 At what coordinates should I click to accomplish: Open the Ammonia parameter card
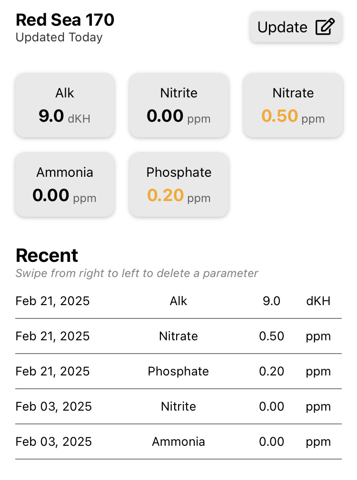[65, 184]
